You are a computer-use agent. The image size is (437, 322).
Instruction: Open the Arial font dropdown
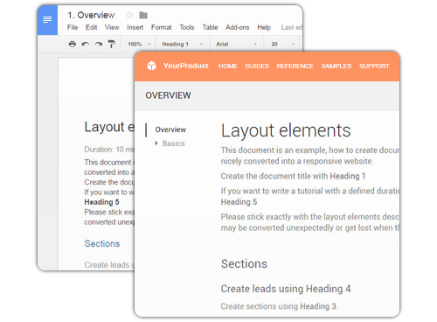coord(236,44)
